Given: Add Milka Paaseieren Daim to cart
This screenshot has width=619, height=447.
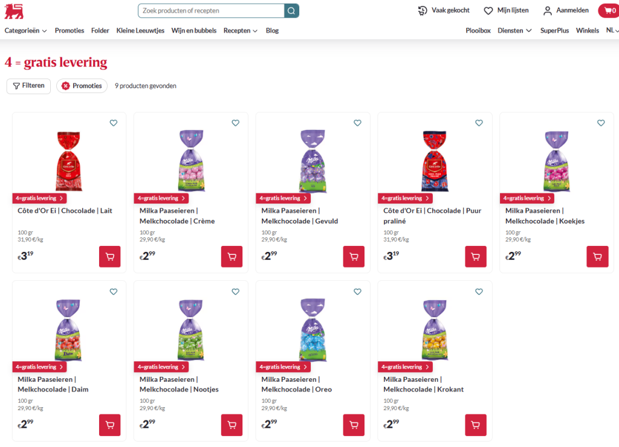Looking at the screenshot, I should click(110, 425).
